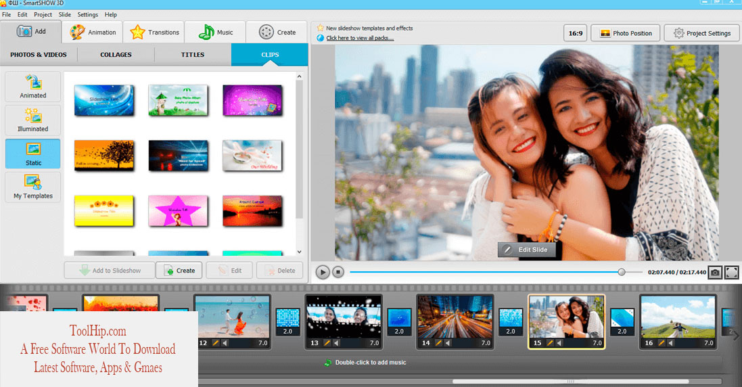Edit slide 13 with pencil icon
This screenshot has height=387, width=742.
click(327, 343)
